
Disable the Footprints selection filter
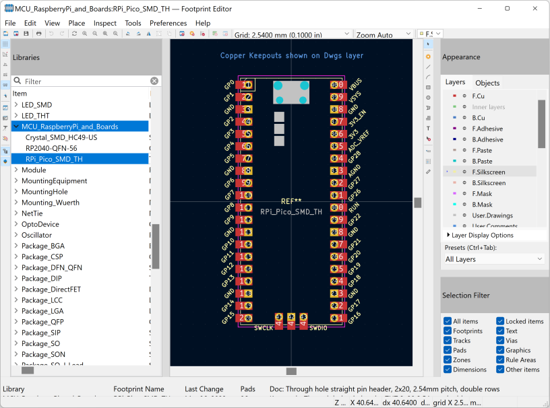446,331
